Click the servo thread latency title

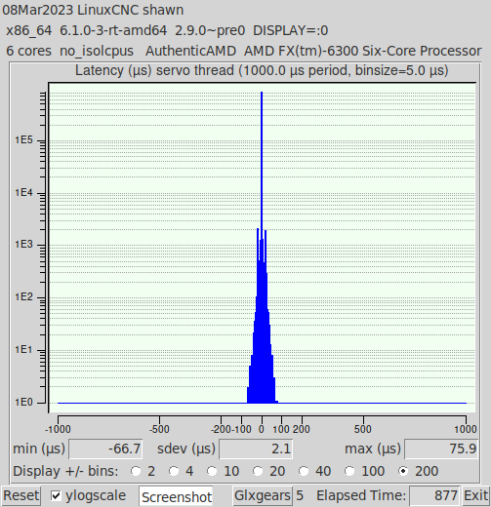[x=262, y=70]
